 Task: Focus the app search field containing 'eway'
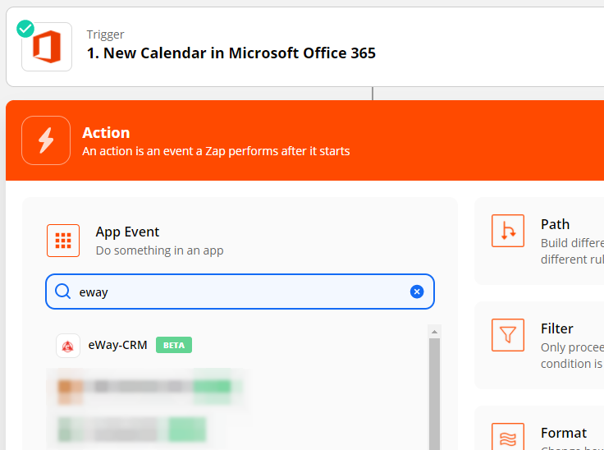[x=240, y=292]
